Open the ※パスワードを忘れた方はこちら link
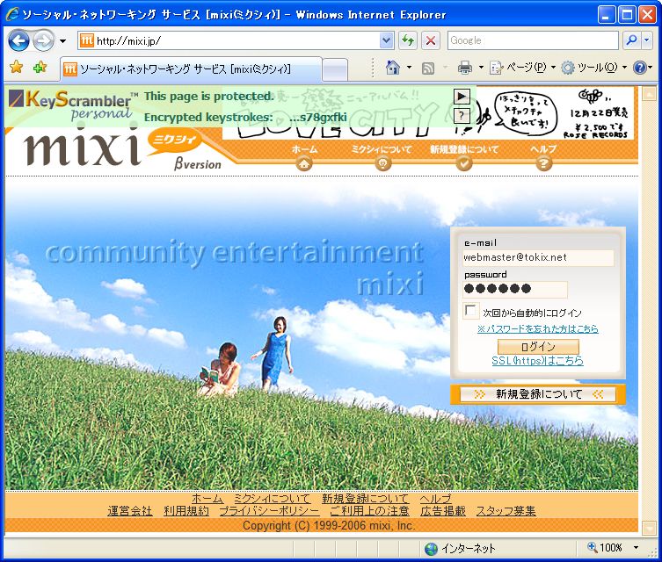Viewport: 662px width, 562px height. pyautogui.click(x=538, y=328)
